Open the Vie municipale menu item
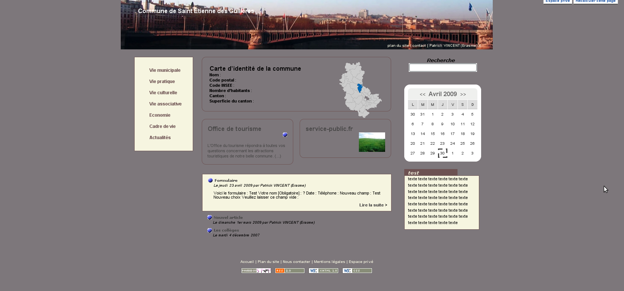This screenshot has height=291, width=624. coord(165,70)
